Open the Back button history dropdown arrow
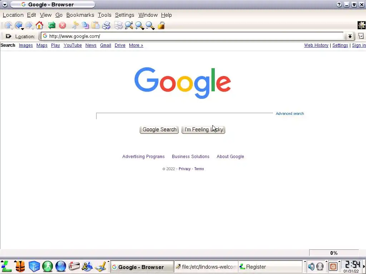Image resolution: width=366 pixels, height=274 pixels. pyautogui.click(x=23, y=29)
